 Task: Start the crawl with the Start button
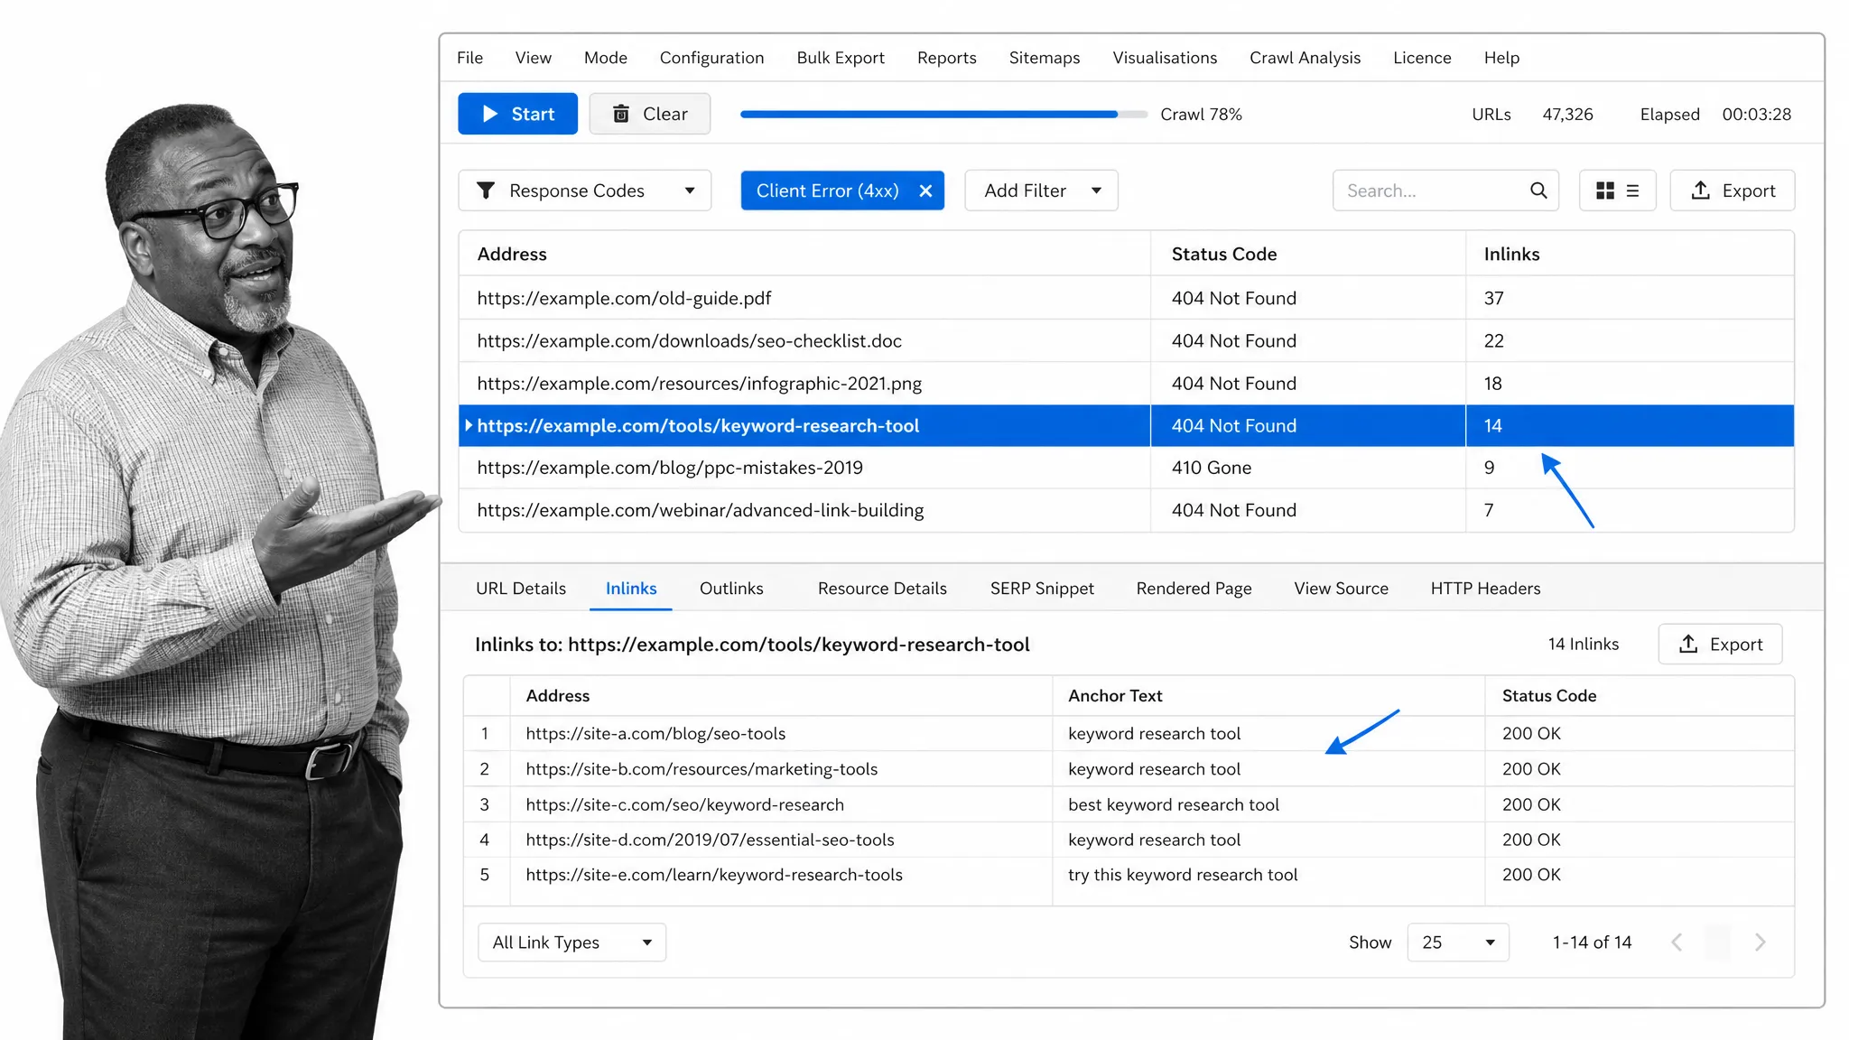[517, 114]
